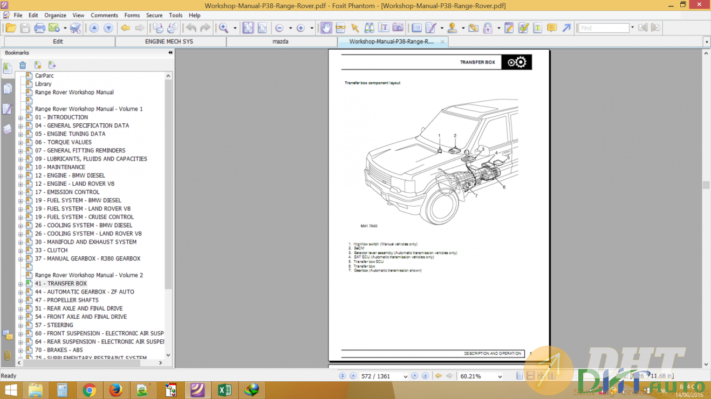The height and width of the screenshot is (399, 711).
Task: Click the orange Previous View arrow in toolbar
Action: [x=125, y=28]
